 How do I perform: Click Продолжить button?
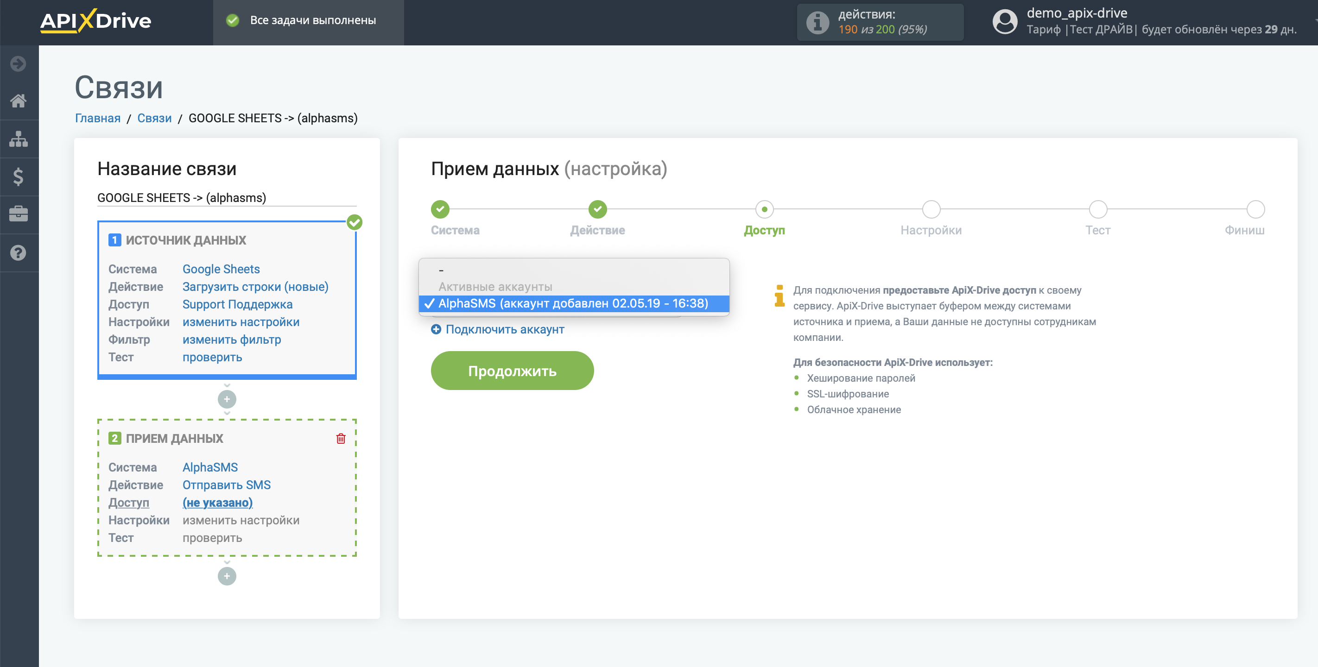point(512,371)
